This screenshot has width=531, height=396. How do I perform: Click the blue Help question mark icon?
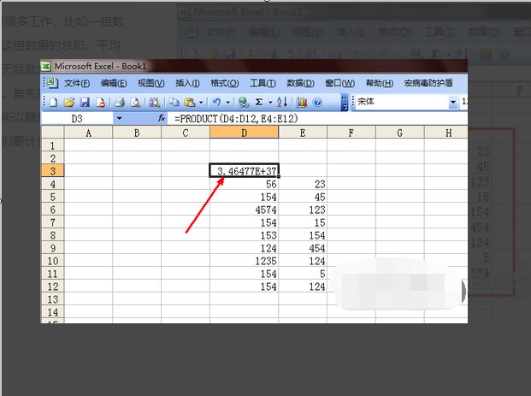pos(317,102)
